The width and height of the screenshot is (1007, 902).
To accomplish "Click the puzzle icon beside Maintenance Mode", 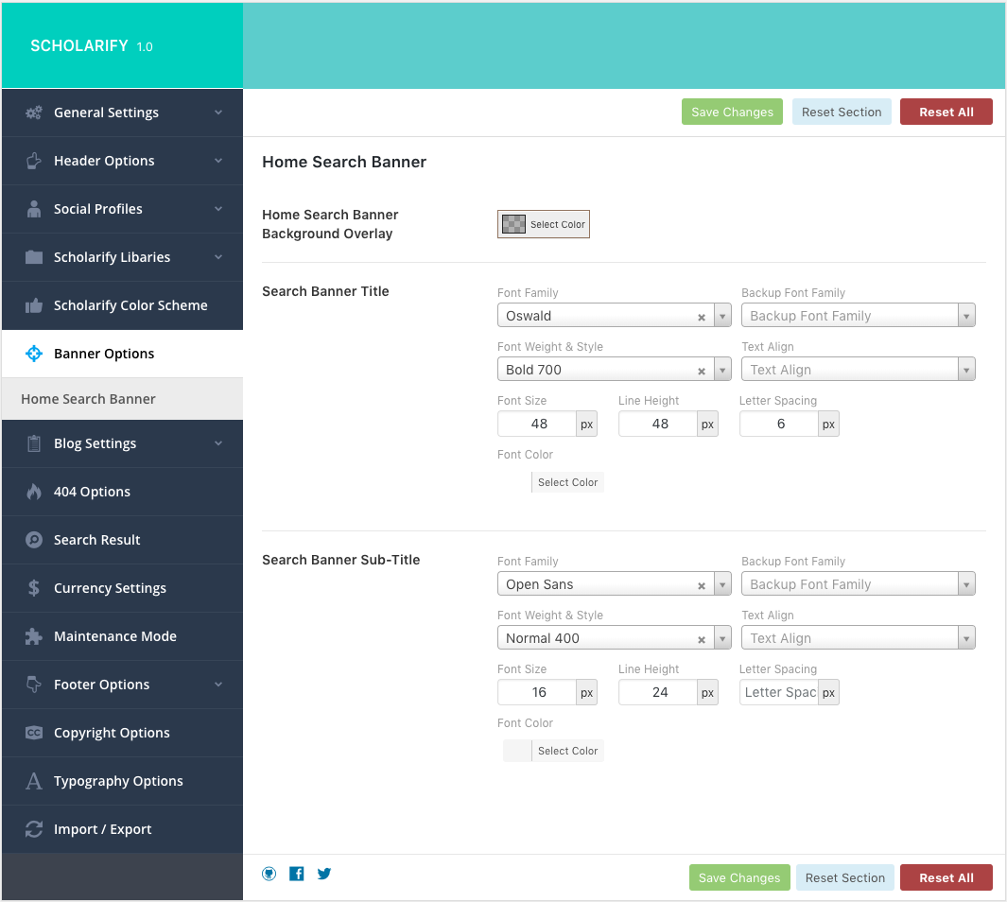I will 34,636.
